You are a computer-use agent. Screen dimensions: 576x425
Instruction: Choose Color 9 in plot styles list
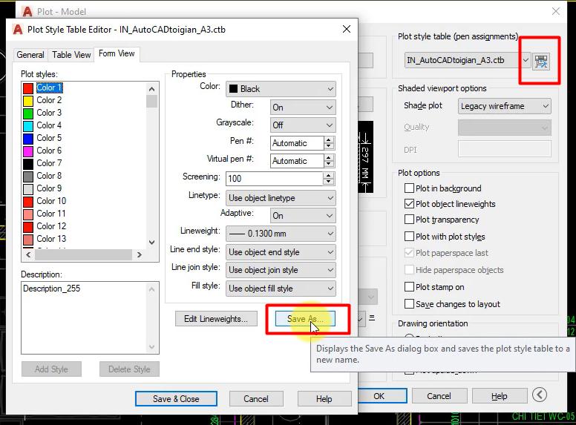pos(49,188)
